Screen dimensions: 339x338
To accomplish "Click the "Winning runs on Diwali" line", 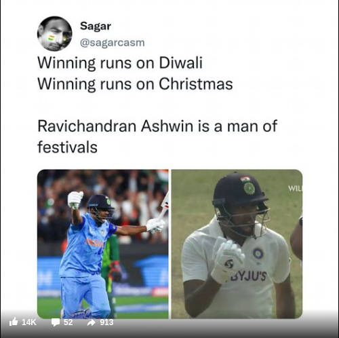I will point(120,62).
